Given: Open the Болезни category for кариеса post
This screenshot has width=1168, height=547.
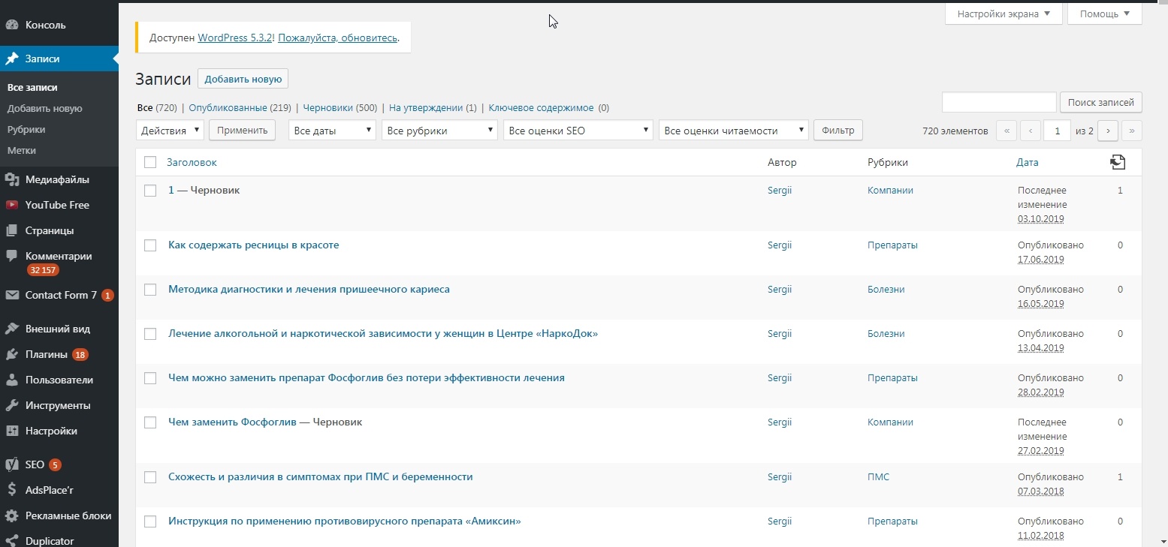Looking at the screenshot, I should click(x=886, y=290).
